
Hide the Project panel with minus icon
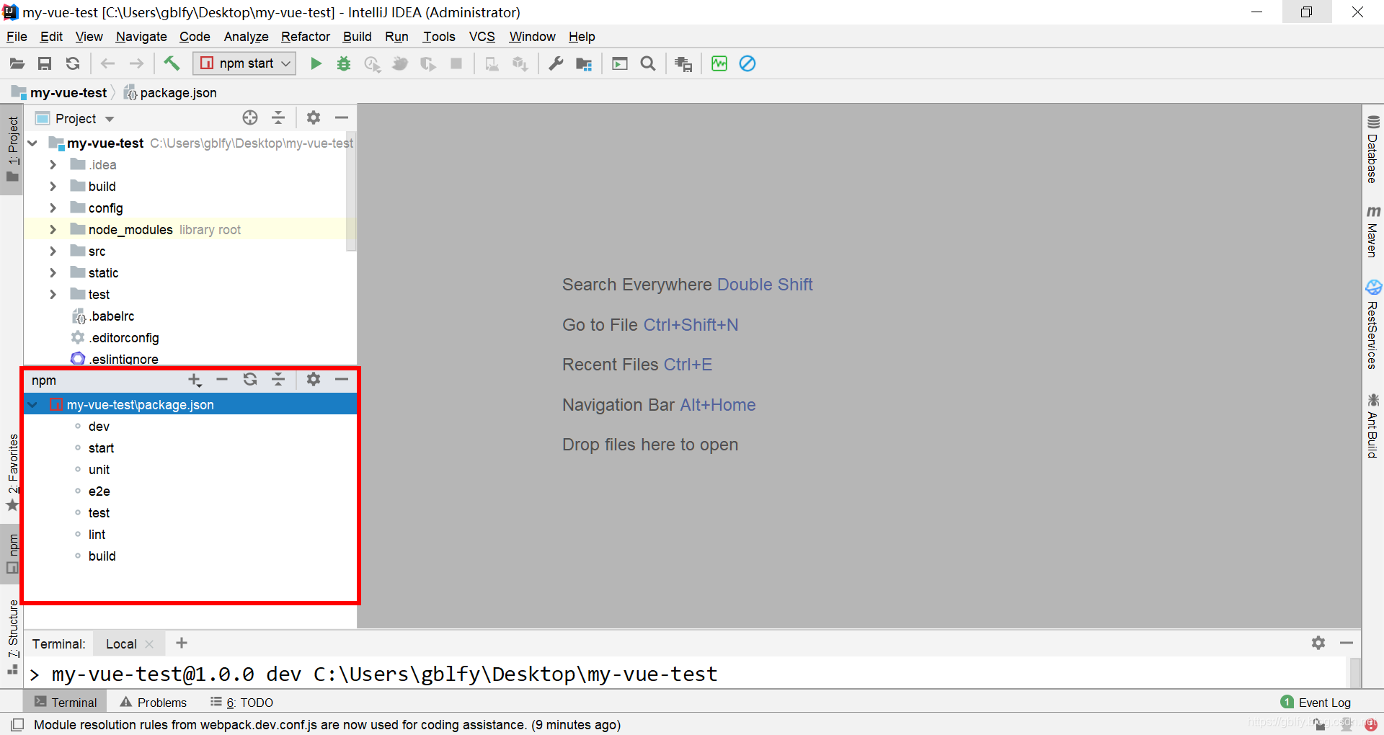342,117
